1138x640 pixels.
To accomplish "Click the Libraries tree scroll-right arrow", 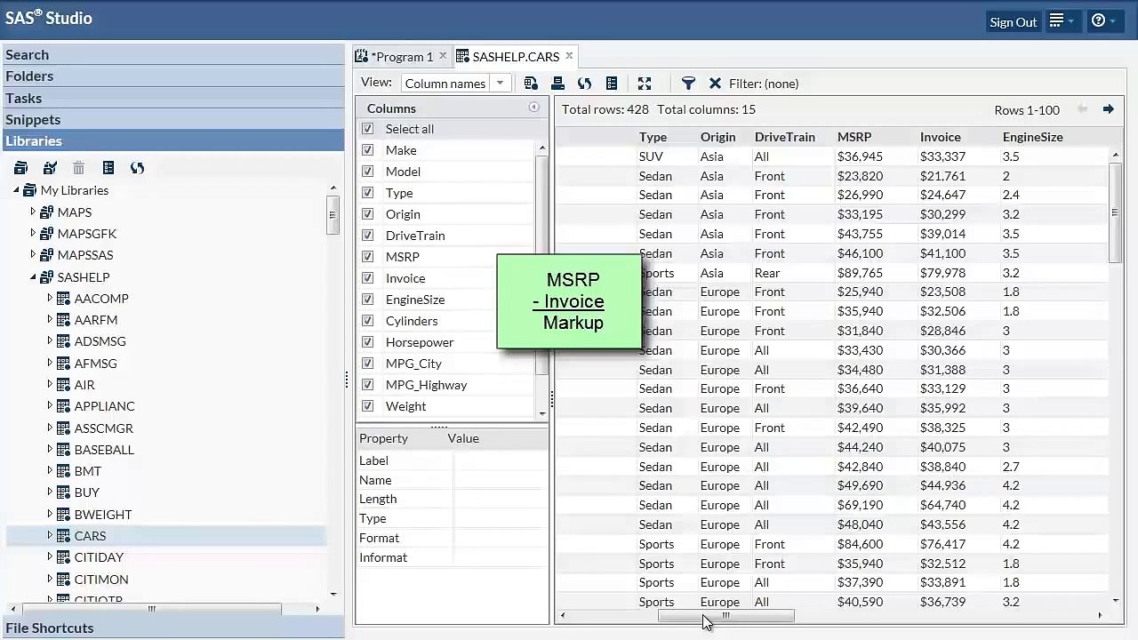I will point(317,609).
